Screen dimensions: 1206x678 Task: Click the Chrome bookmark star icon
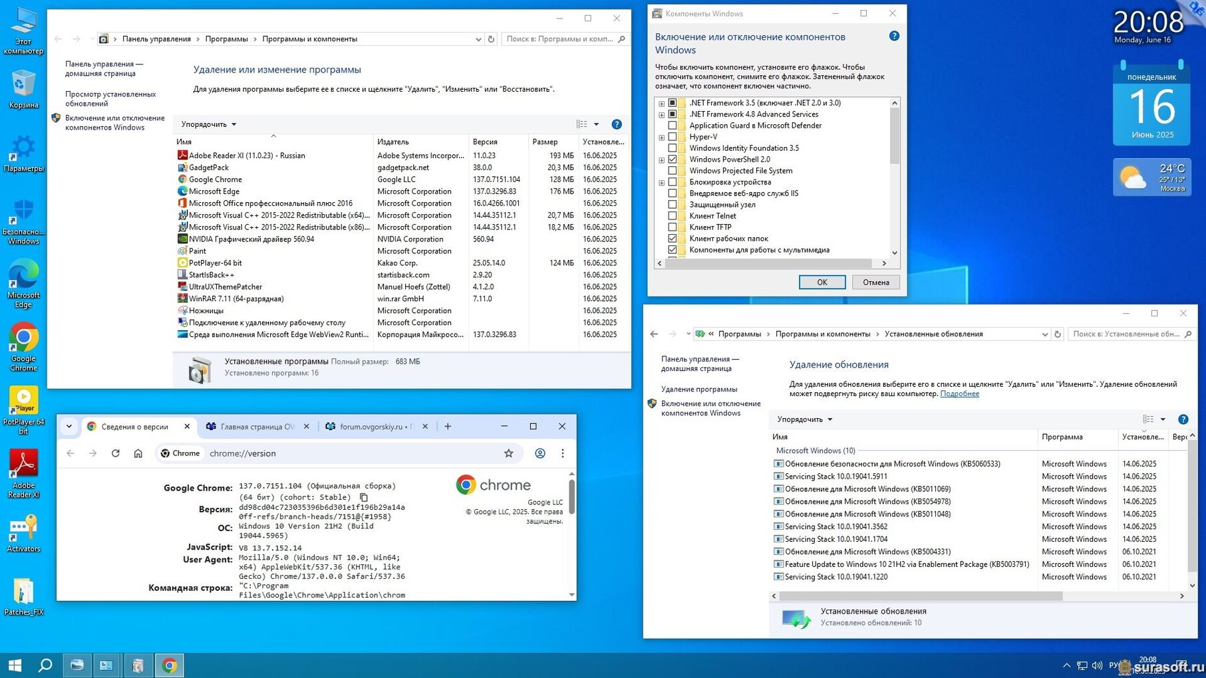(508, 453)
